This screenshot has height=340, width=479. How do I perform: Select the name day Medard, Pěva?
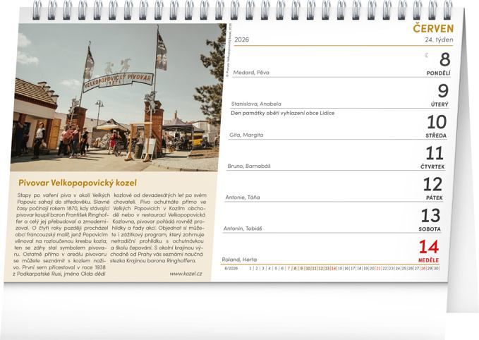[x=250, y=72]
